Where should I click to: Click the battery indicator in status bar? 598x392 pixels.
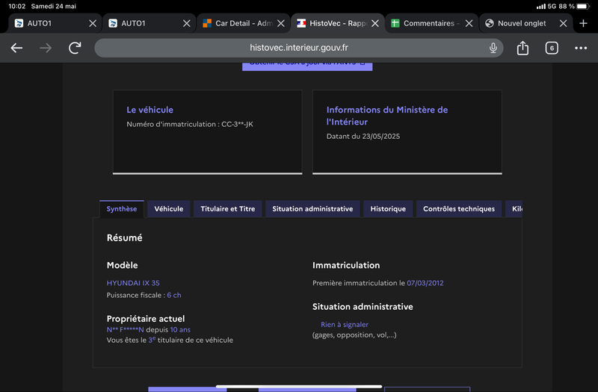point(583,6)
